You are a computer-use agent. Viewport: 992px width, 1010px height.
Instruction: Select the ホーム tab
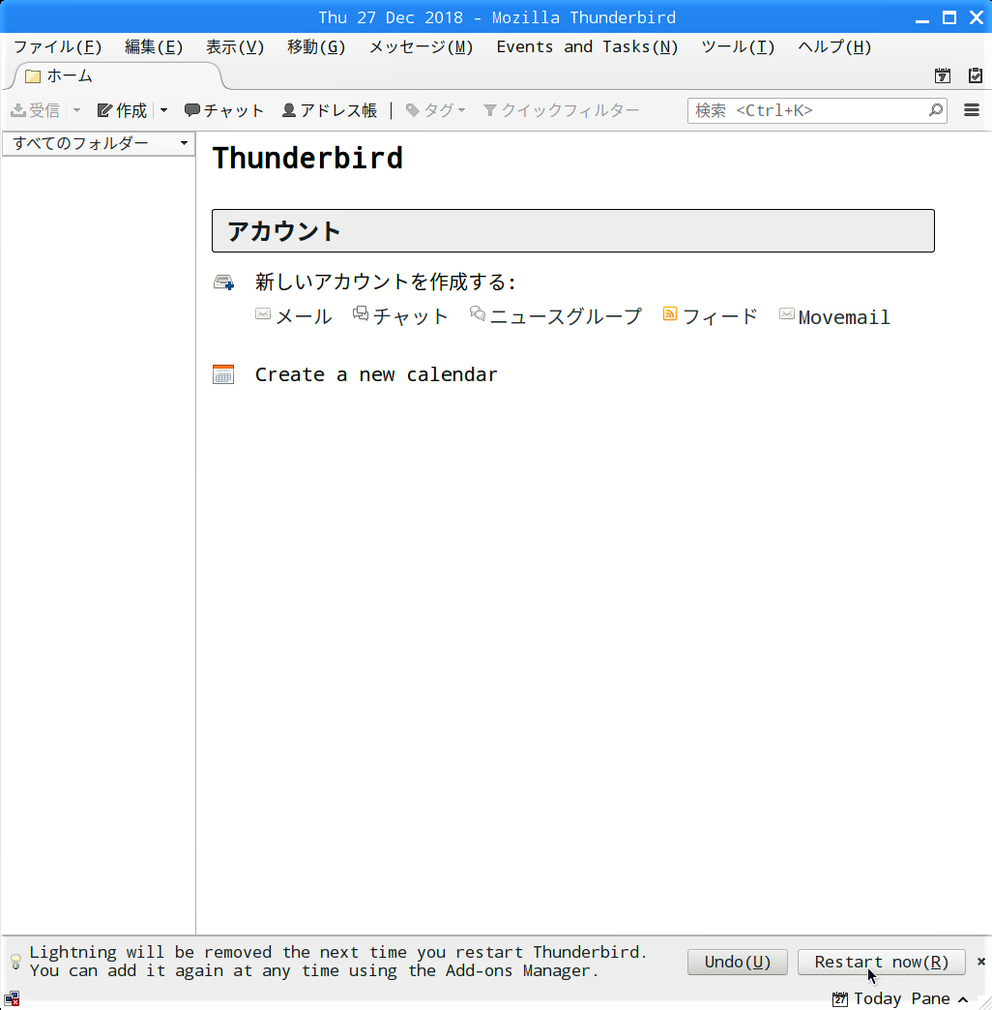click(x=116, y=76)
